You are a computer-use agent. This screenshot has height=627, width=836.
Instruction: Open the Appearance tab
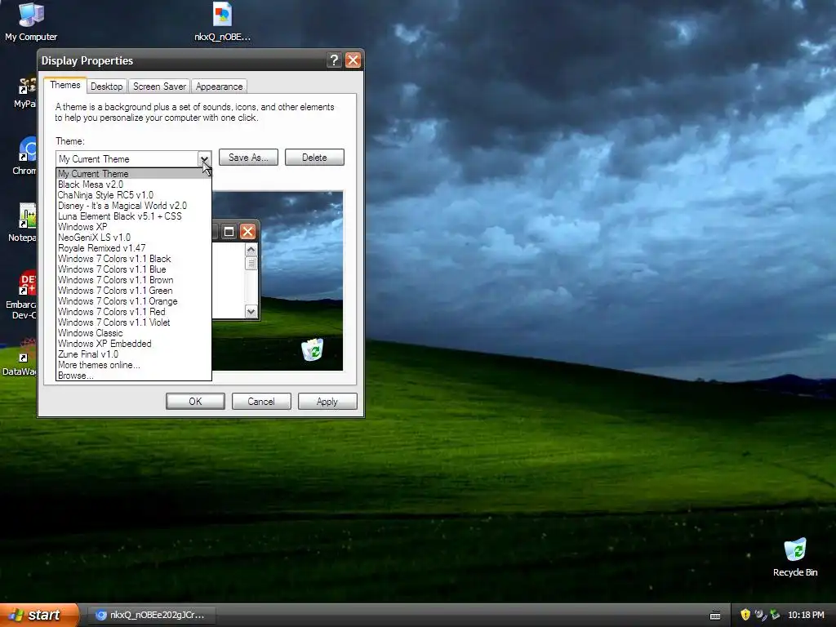pyautogui.click(x=219, y=87)
